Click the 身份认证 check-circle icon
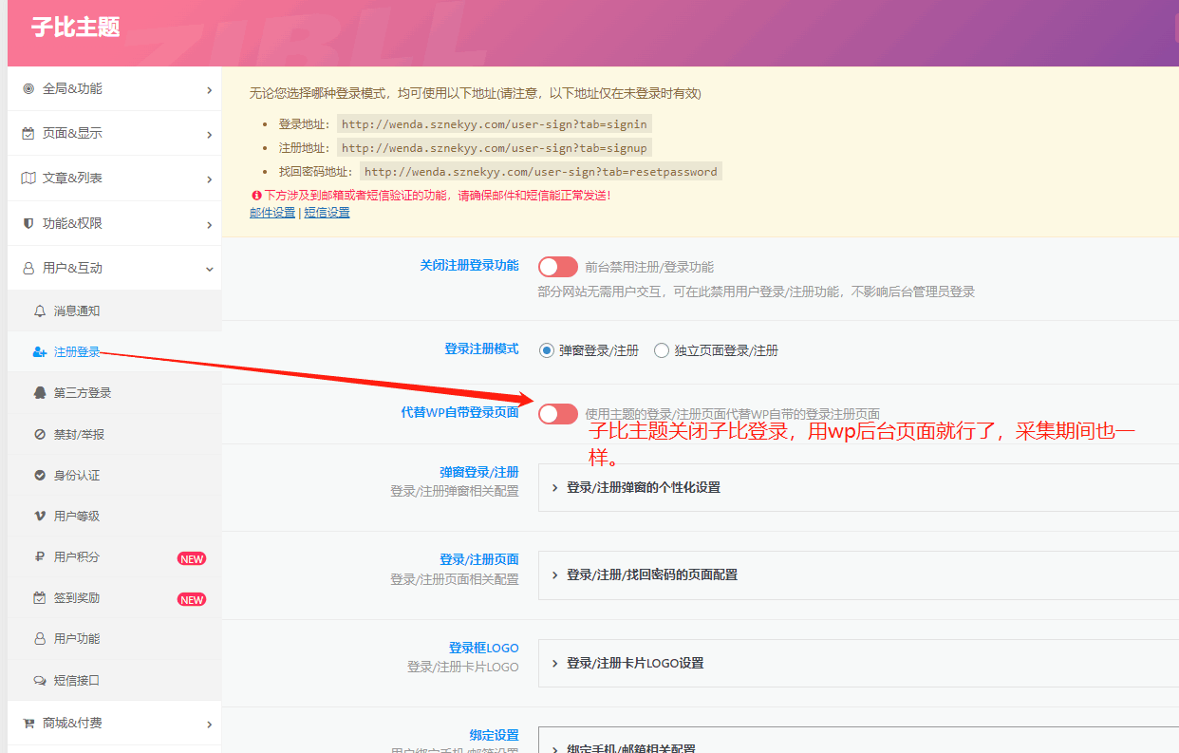The width and height of the screenshot is (1179, 753). click(x=40, y=475)
